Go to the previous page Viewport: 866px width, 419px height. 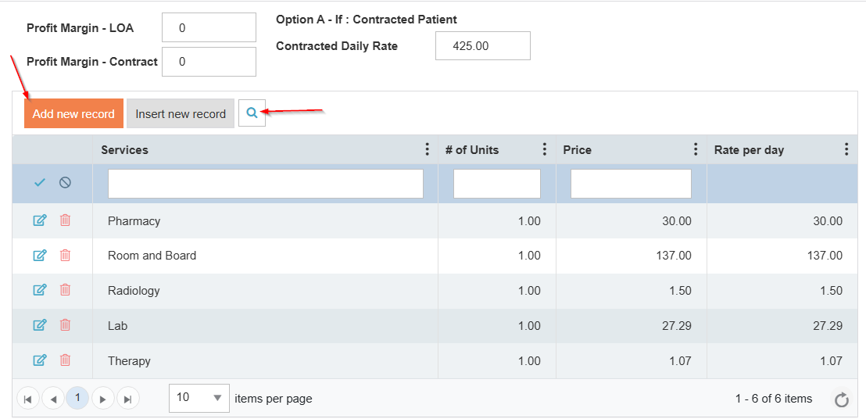[53, 399]
